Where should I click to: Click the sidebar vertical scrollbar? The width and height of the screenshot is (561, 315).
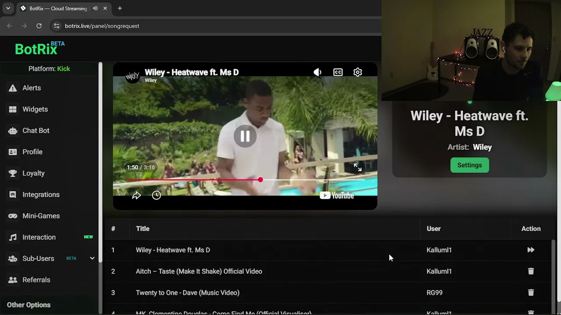click(100, 162)
